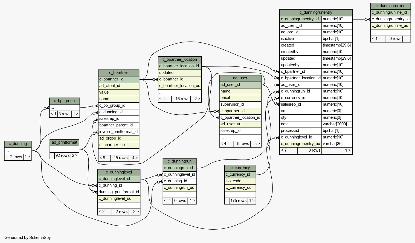
Task: Click c_dunningrunentry_uu column
Action: tap(301, 144)
